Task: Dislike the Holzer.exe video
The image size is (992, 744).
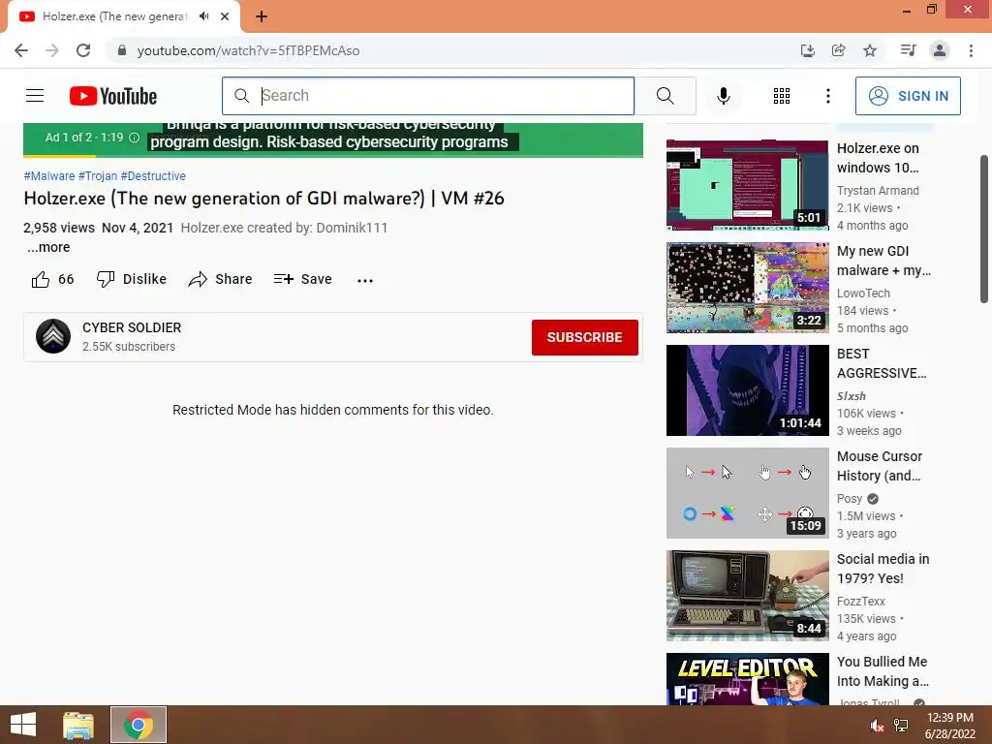Action: coord(132,279)
